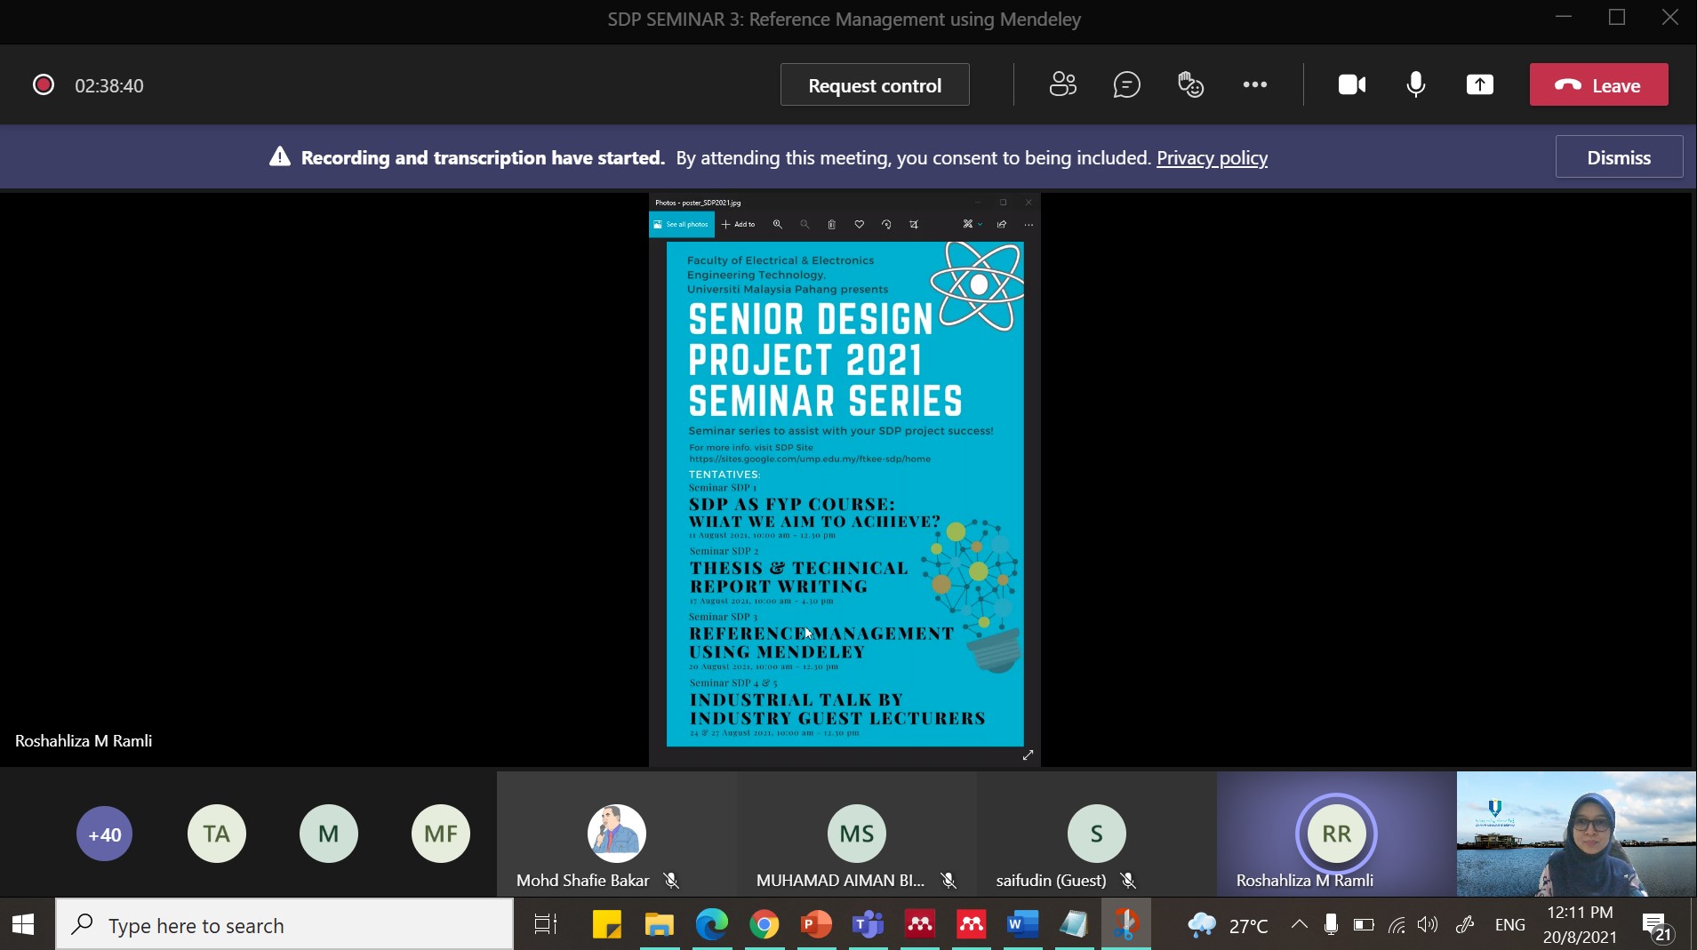This screenshot has height=950, width=1697.
Task: Click rotate icon in shared Photos
Action: click(886, 224)
